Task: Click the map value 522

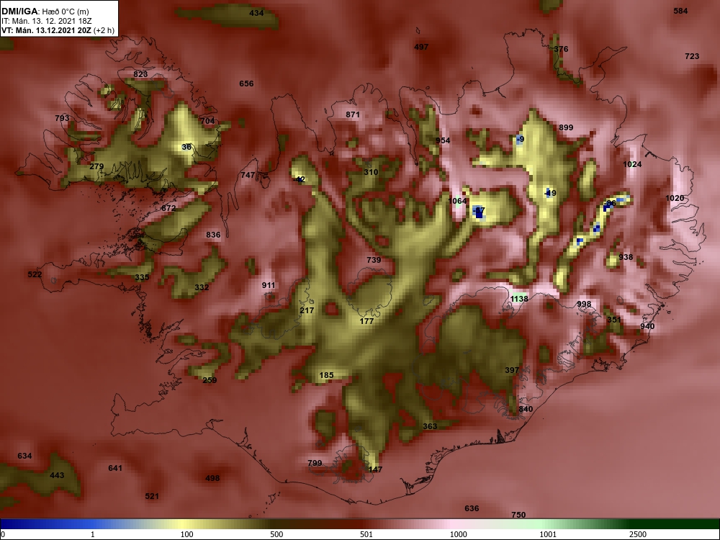Action: point(35,275)
